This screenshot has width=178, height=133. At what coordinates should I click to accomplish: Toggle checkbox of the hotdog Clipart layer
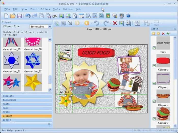[x=154, y=101]
